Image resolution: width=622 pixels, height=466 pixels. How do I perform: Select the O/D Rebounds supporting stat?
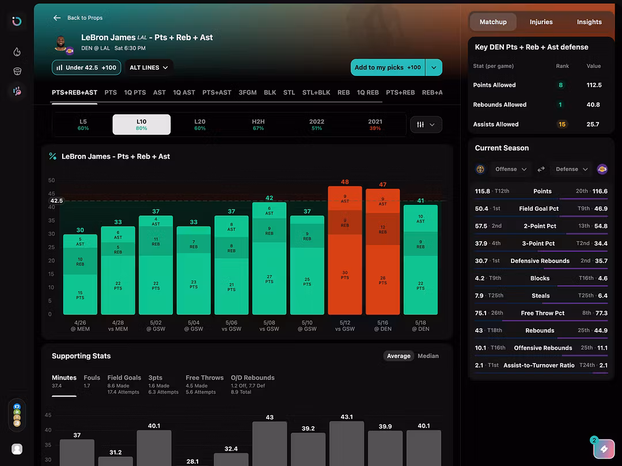[253, 384]
